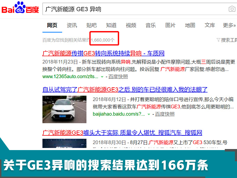Open 百度快照 for baijiahao result
The height and width of the screenshot is (178, 237).
click(165, 114)
